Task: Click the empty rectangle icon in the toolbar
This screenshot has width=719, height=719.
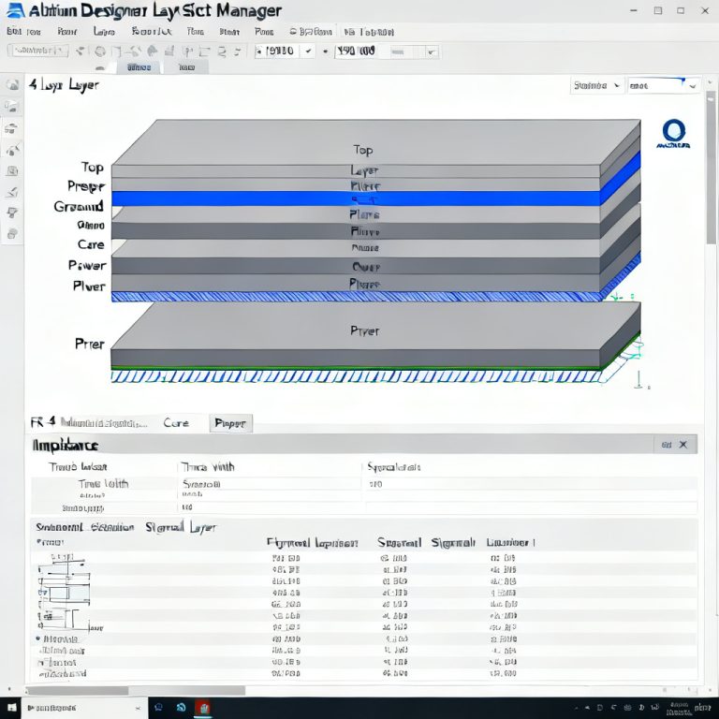Action: (116, 51)
